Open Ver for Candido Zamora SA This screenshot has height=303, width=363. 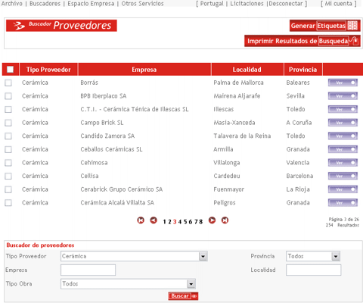(343, 136)
